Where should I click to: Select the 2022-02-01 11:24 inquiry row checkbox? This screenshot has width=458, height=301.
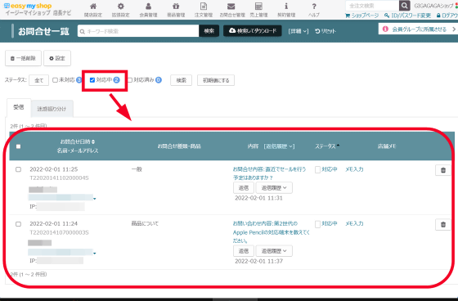click(x=18, y=224)
